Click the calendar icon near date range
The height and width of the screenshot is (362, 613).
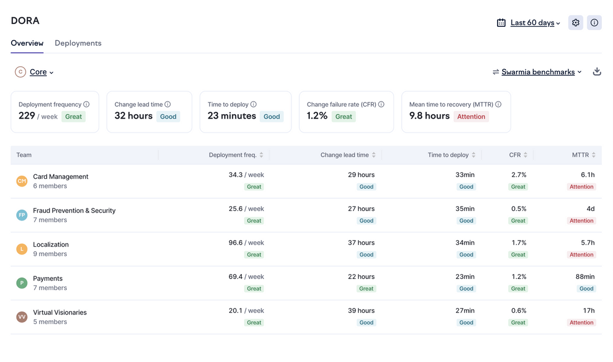click(x=501, y=23)
